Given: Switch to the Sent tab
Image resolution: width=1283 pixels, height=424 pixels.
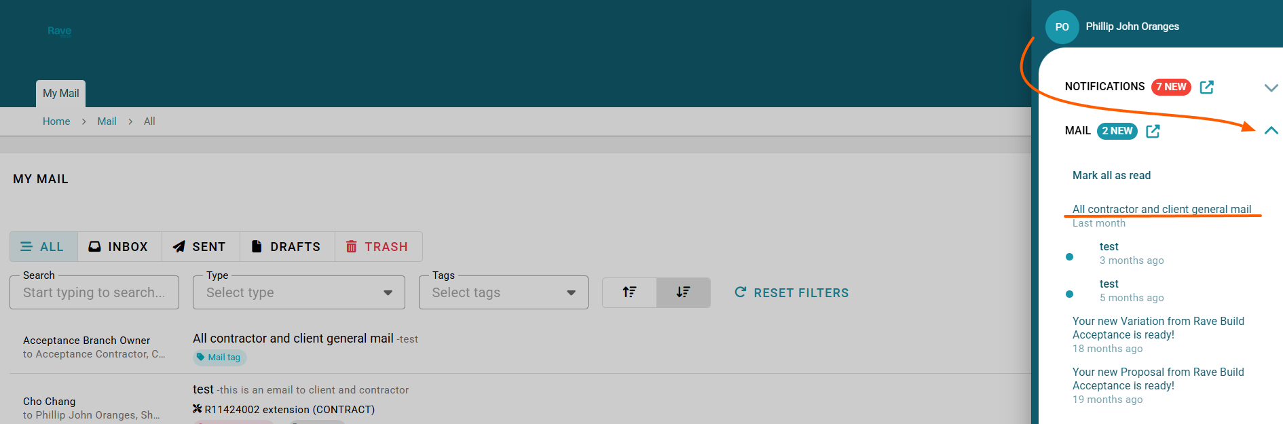Looking at the screenshot, I should tap(200, 247).
